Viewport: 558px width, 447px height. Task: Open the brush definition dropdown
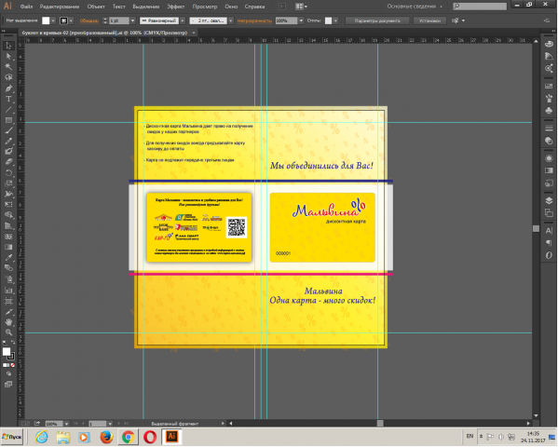point(231,20)
